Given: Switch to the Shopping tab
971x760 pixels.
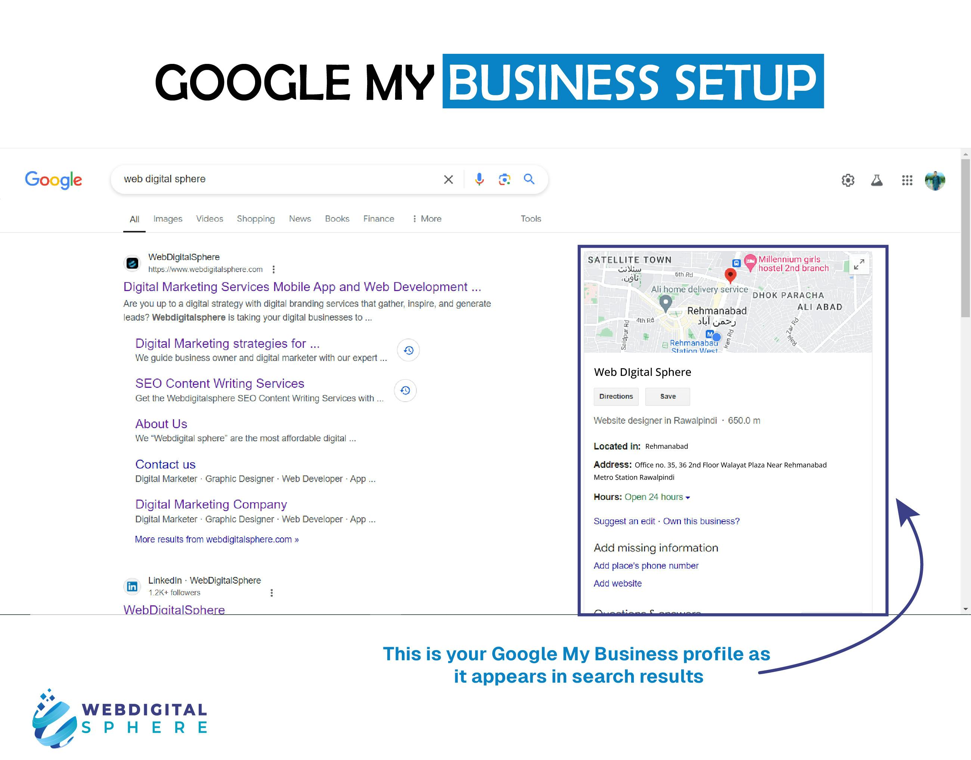Looking at the screenshot, I should 256,219.
